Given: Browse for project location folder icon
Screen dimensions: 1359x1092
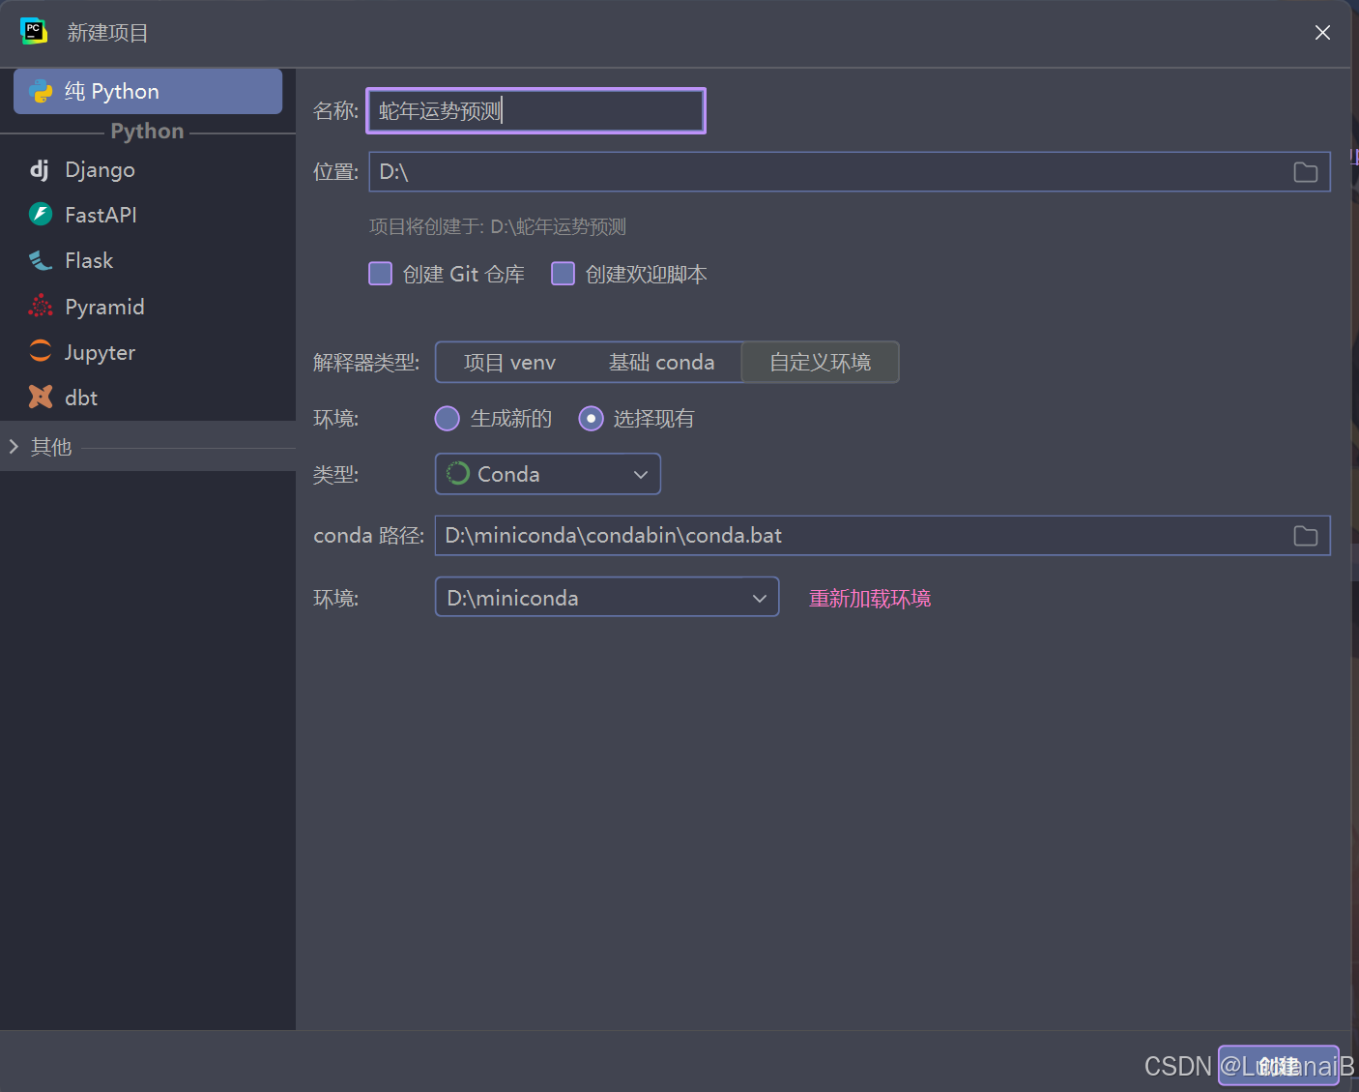Looking at the screenshot, I should tap(1305, 172).
